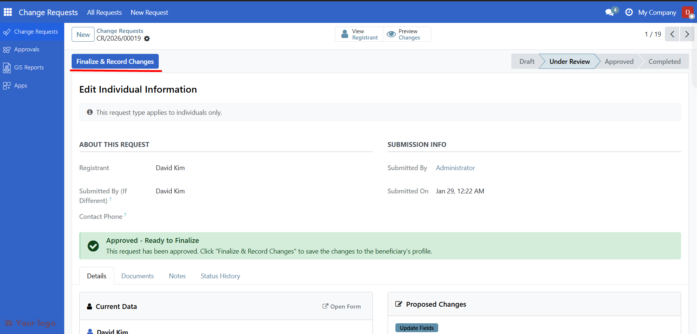
Task: Click Finalize & Record Changes button
Action: (115, 62)
